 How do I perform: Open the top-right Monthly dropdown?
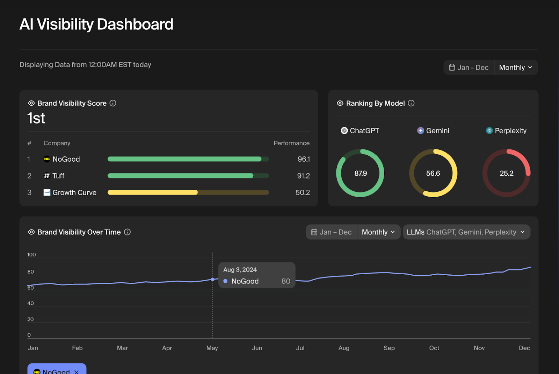point(516,67)
